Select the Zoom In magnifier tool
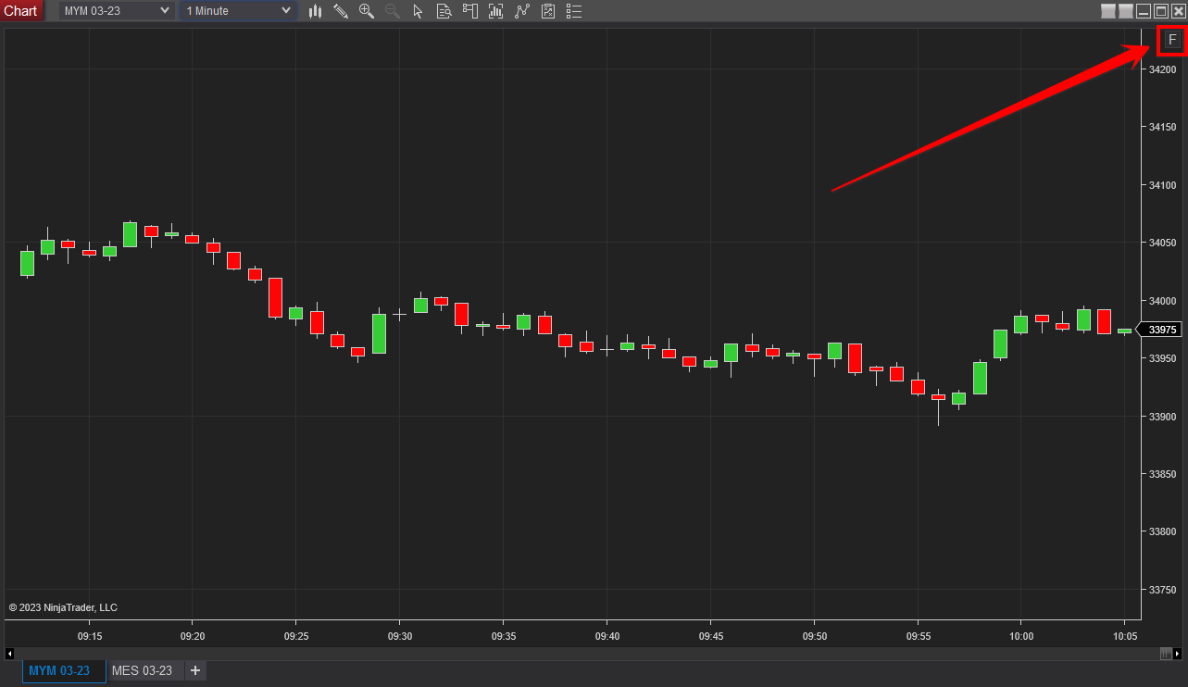 (x=367, y=11)
